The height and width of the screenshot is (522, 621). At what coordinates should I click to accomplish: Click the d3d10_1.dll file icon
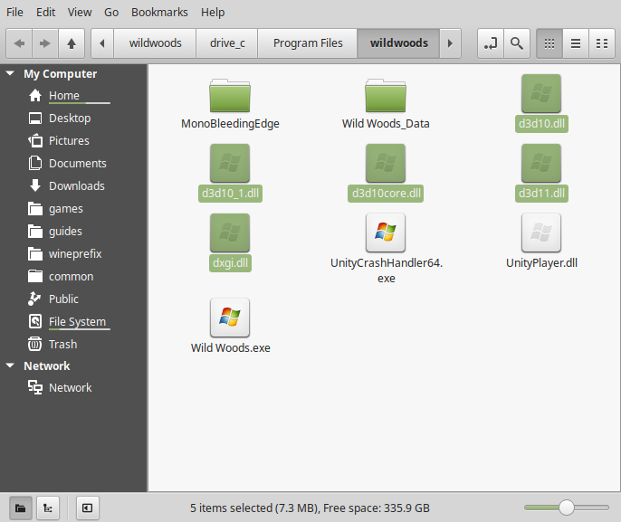[230, 164]
